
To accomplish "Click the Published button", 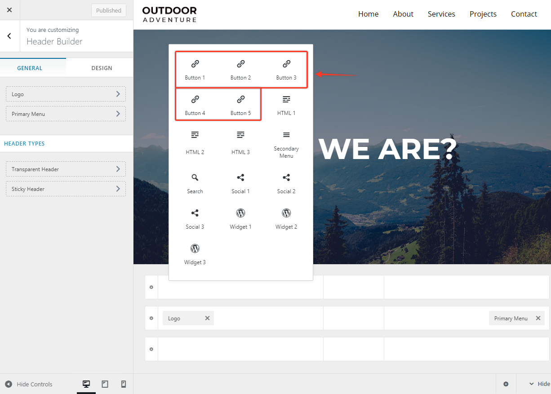I will coord(108,10).
